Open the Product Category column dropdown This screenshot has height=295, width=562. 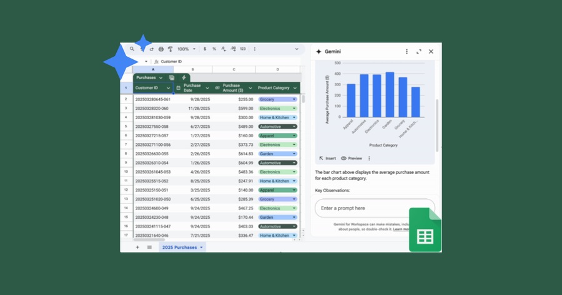tap(295, 88)
